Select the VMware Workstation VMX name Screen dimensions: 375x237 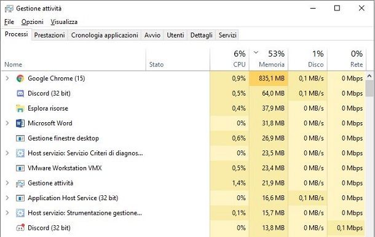pyautogui.click(x=65, y=168)
